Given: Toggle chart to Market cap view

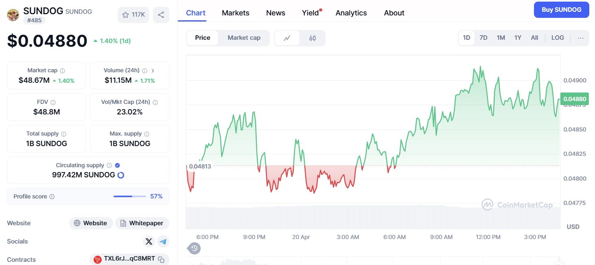Looking at the screenshot, I should [x=244, y=38].
